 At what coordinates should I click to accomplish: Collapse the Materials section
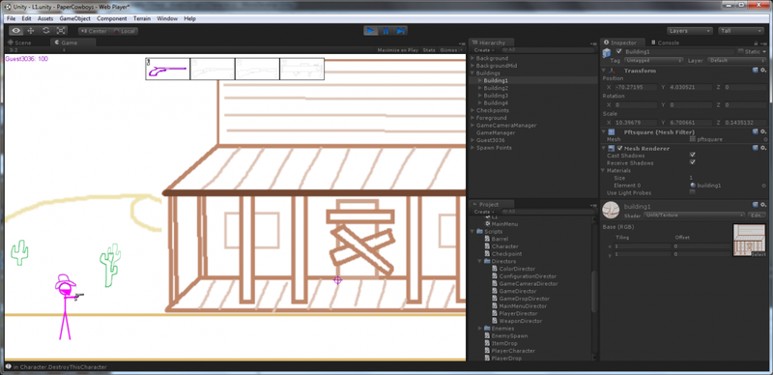(x=603, y=170)
